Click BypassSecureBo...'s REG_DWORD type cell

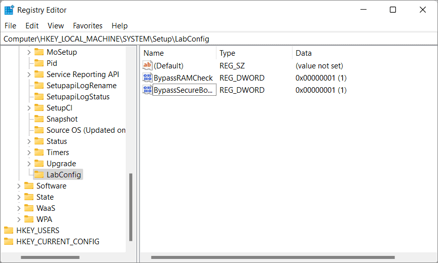pyautogui.click(x=242, y=90)
